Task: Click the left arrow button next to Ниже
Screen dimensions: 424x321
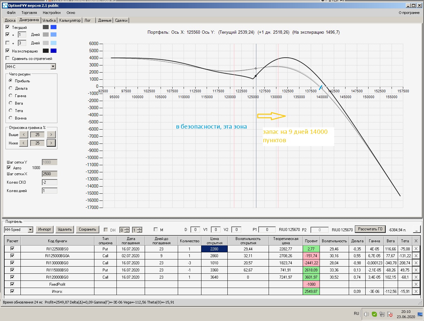Action: tap(24, 143)
